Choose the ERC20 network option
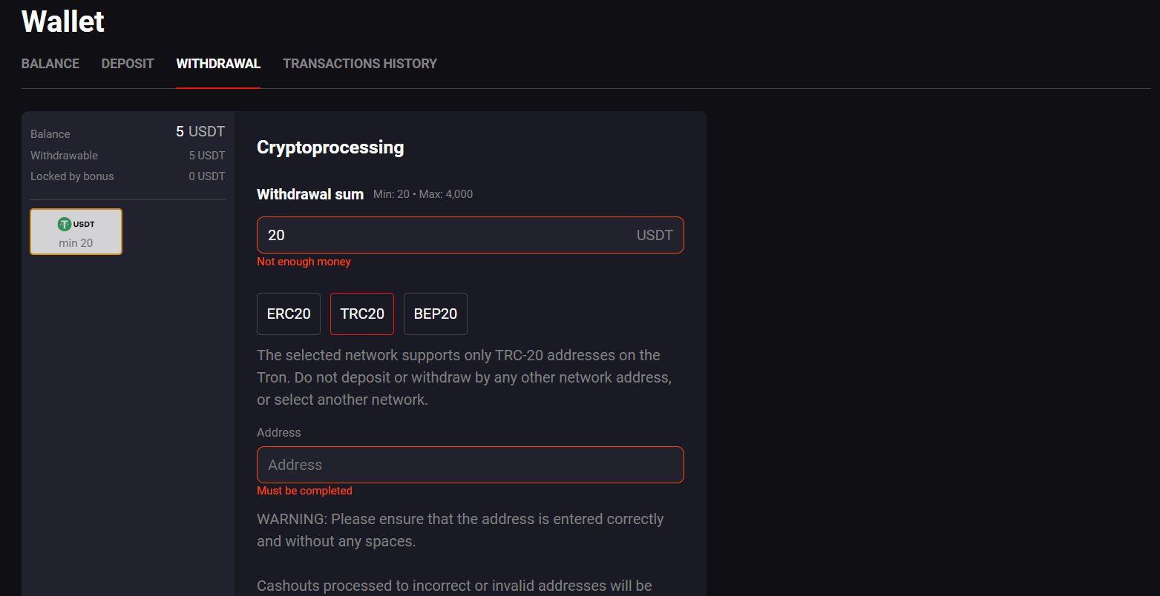 pyautogui.click(x=289, y=314)
